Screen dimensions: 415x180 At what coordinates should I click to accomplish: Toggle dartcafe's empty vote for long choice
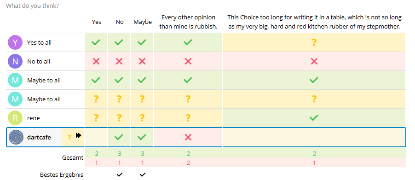pos(314,137)
